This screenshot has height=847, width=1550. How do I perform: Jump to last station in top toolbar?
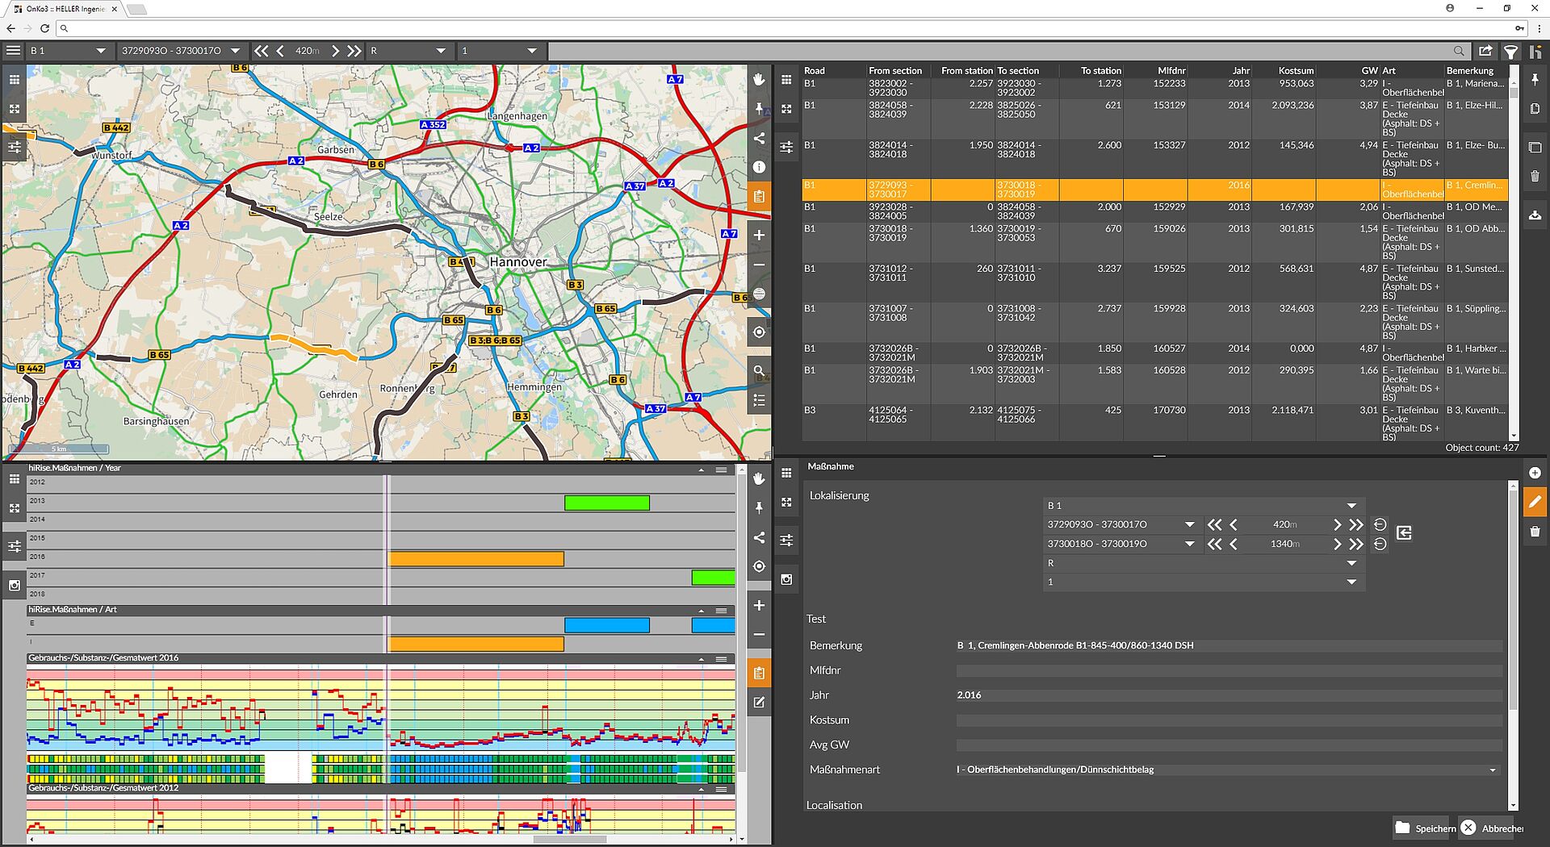[354, 50]
